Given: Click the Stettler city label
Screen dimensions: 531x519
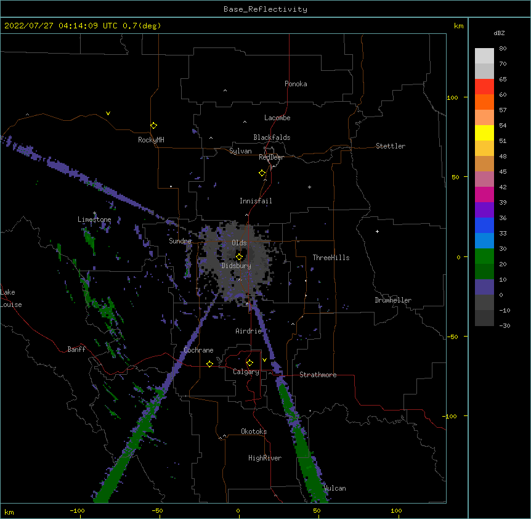Looking at the screenshot, I should pyautogui.click(x=391, y=146).
